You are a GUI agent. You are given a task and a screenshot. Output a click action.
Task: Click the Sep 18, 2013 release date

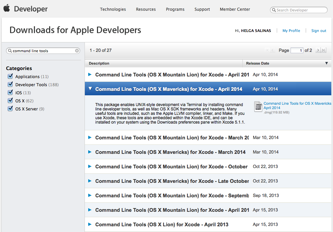click(x=266, y=195)
